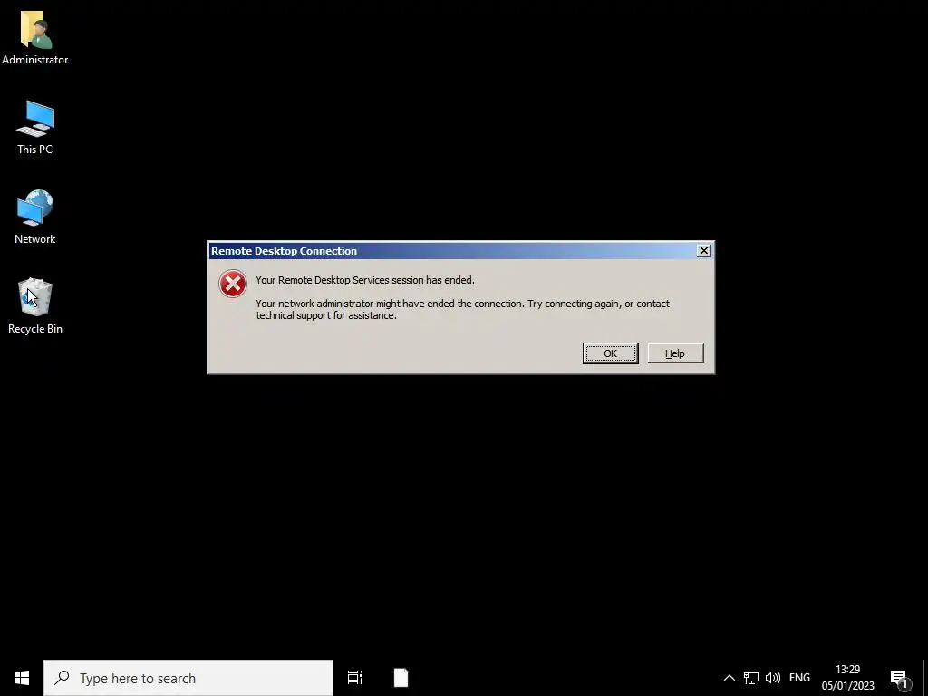Open the clock showing 13:29
Image resolution: width=928 pixels, height=696 pixels.
tap(847, 678)
